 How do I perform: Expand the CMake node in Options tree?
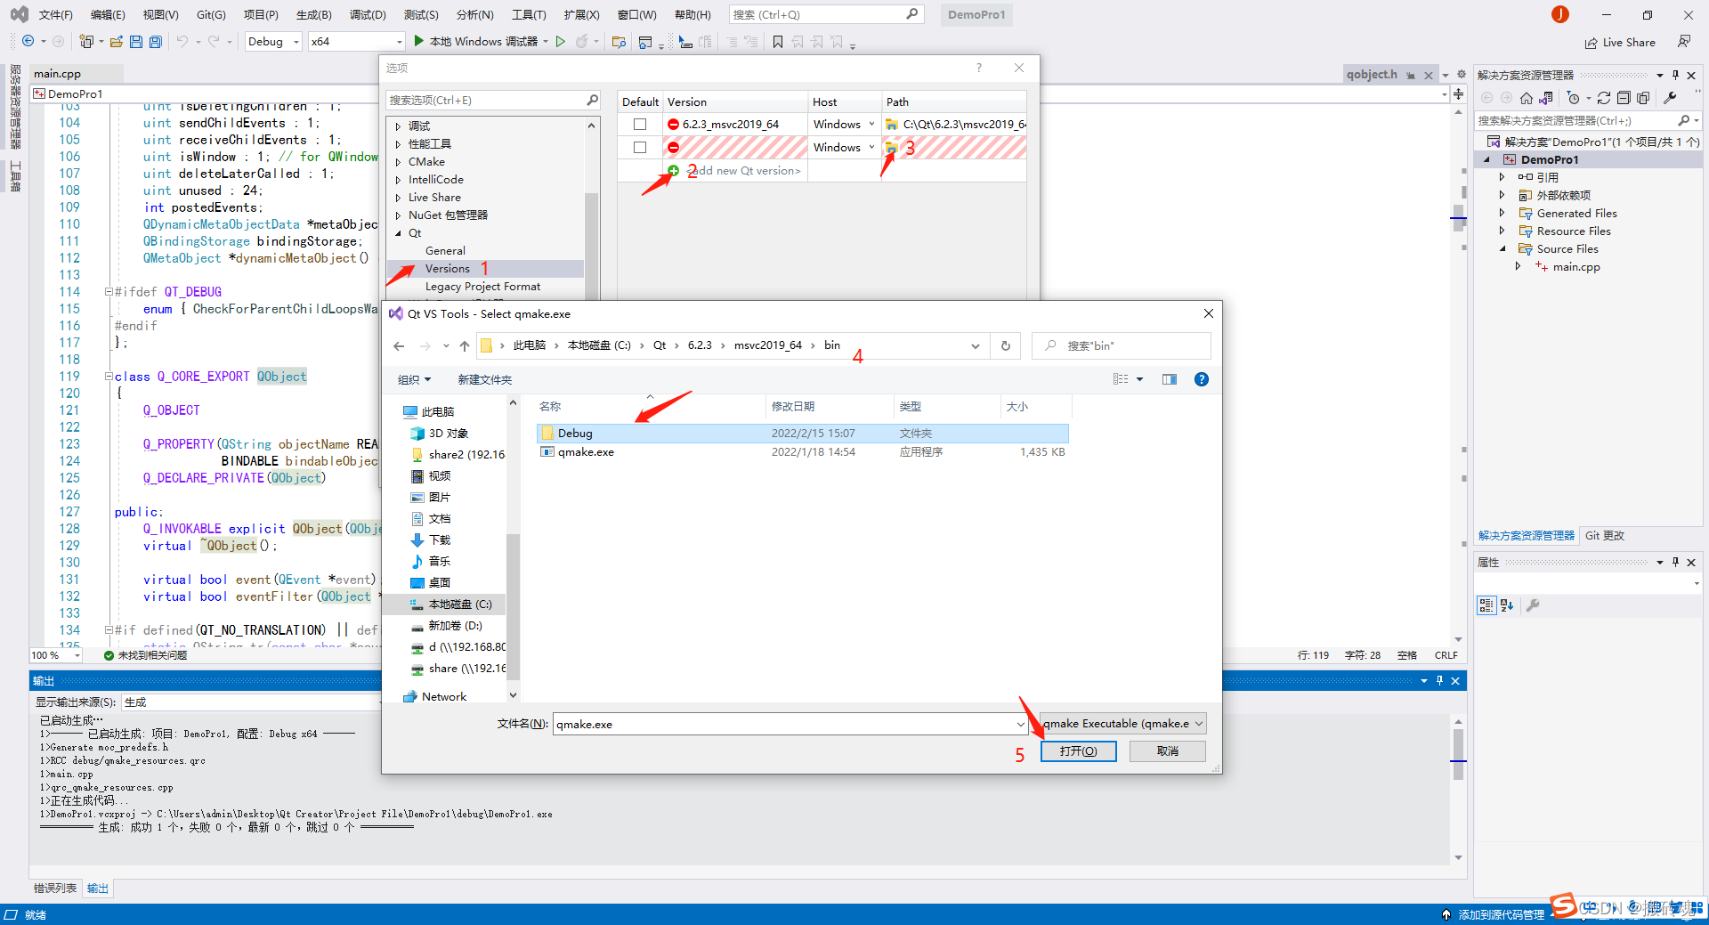tap(398, 162)
